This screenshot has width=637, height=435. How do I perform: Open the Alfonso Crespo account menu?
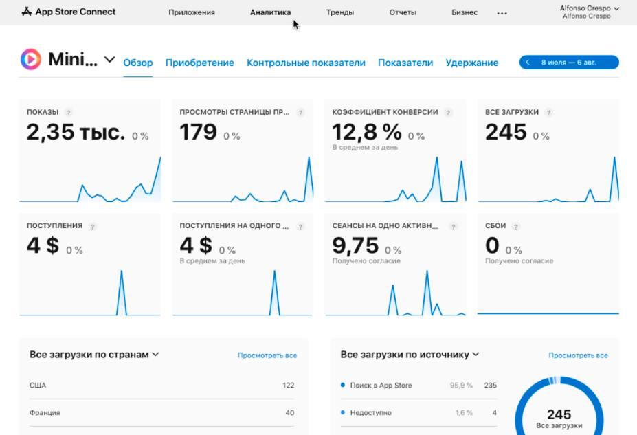pos(589,12)
